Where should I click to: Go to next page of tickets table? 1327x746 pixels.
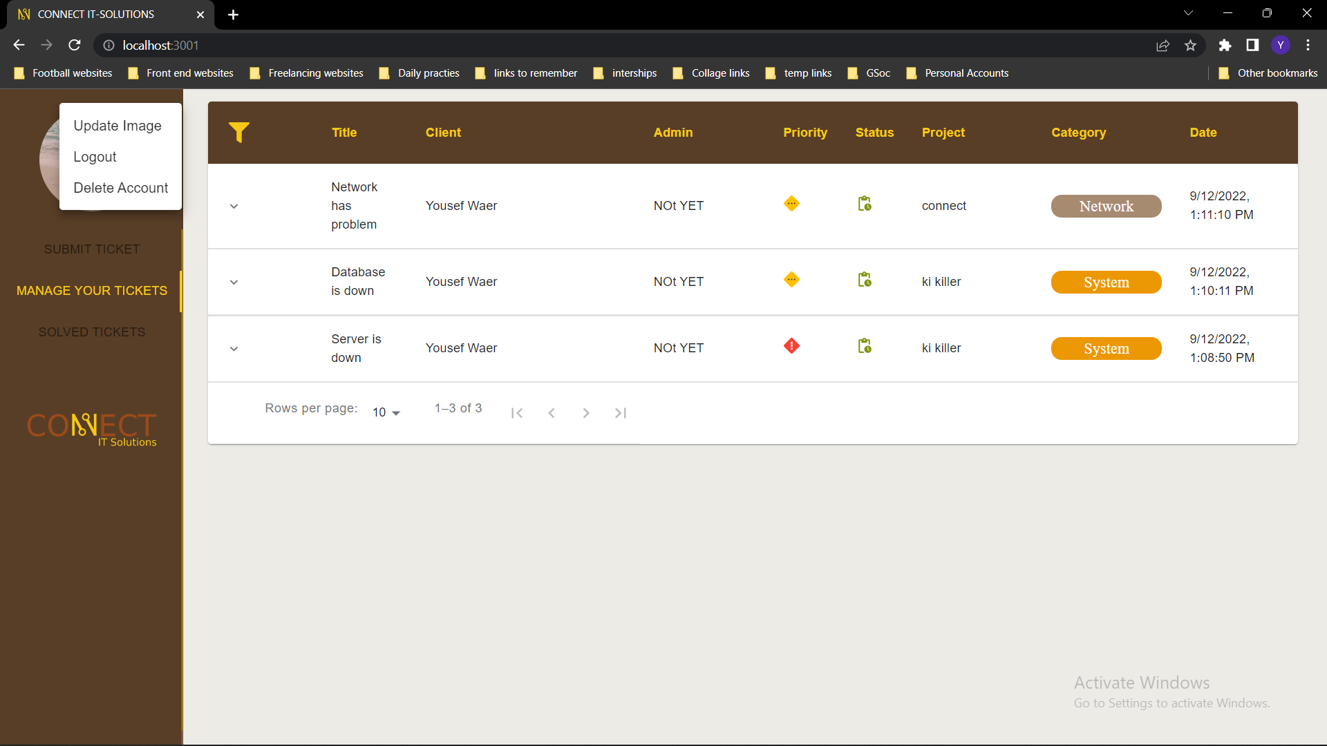[585, 413]
